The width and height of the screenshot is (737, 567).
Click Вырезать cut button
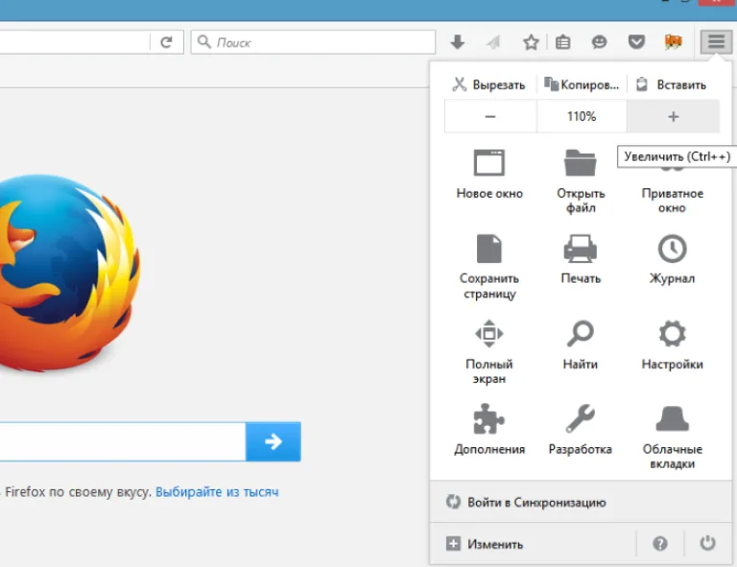489,85
